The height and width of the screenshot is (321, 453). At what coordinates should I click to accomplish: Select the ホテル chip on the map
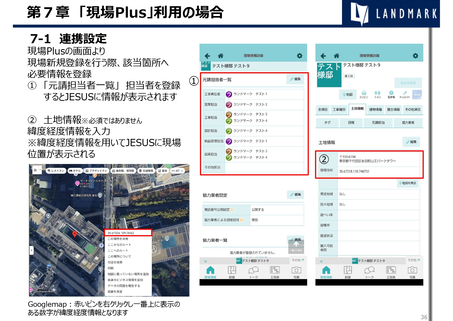pos(75,171)
